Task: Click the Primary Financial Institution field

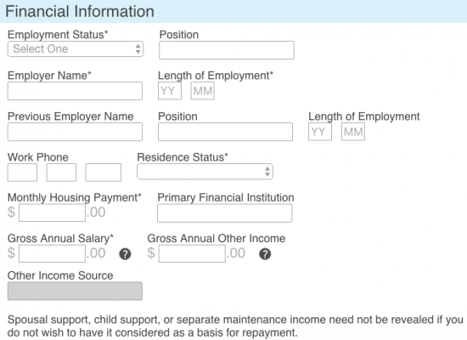Action: click(224, 213)
